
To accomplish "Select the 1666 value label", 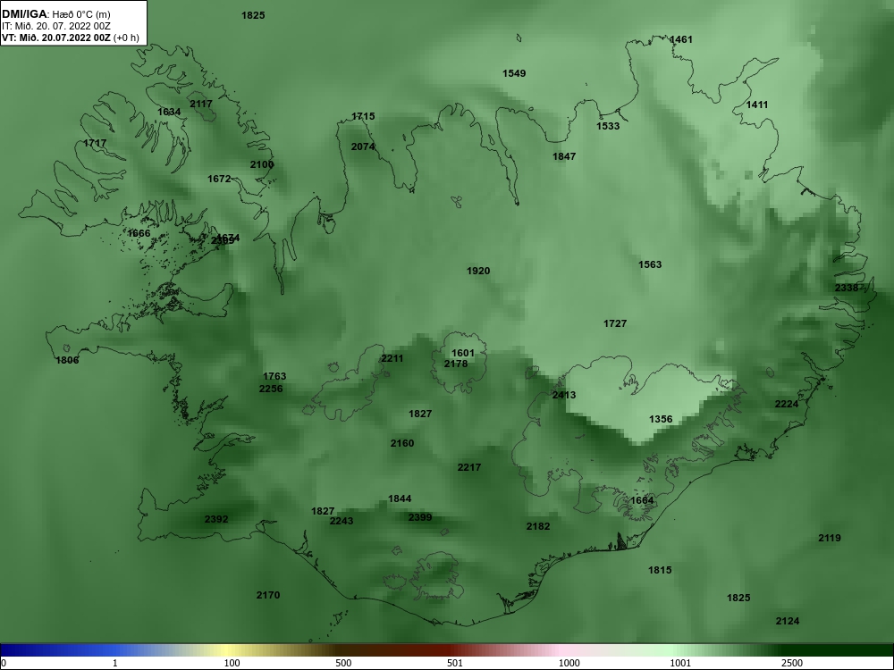I will click(139, 233).
